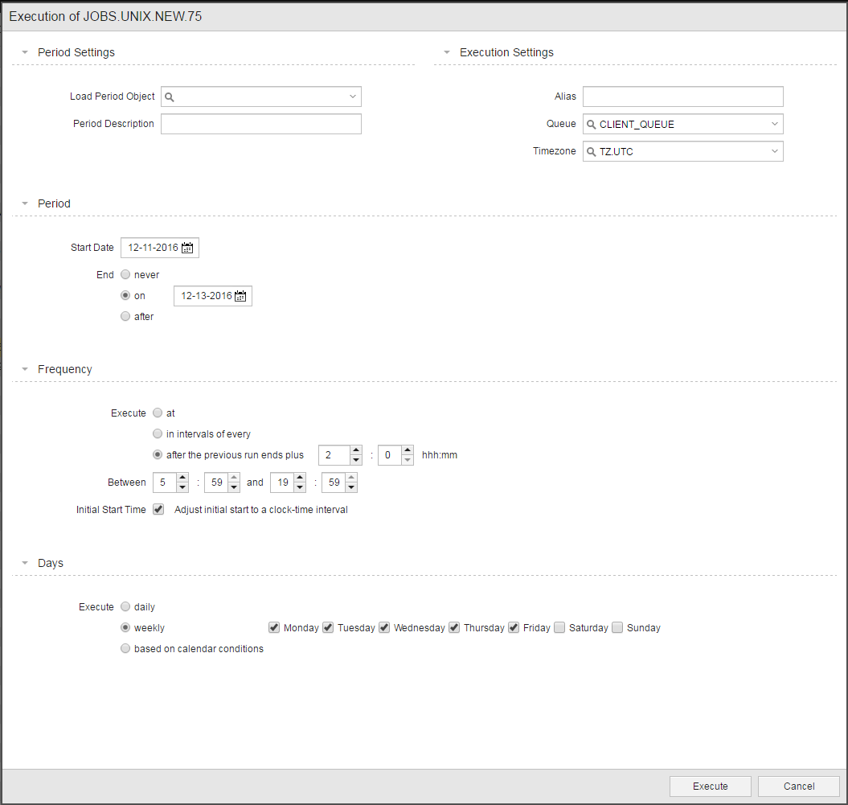Open the End date calendar picker icon
Screen dimensions: 848x805
coord(240,297)
